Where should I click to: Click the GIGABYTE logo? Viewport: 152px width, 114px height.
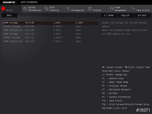point(8,2)
